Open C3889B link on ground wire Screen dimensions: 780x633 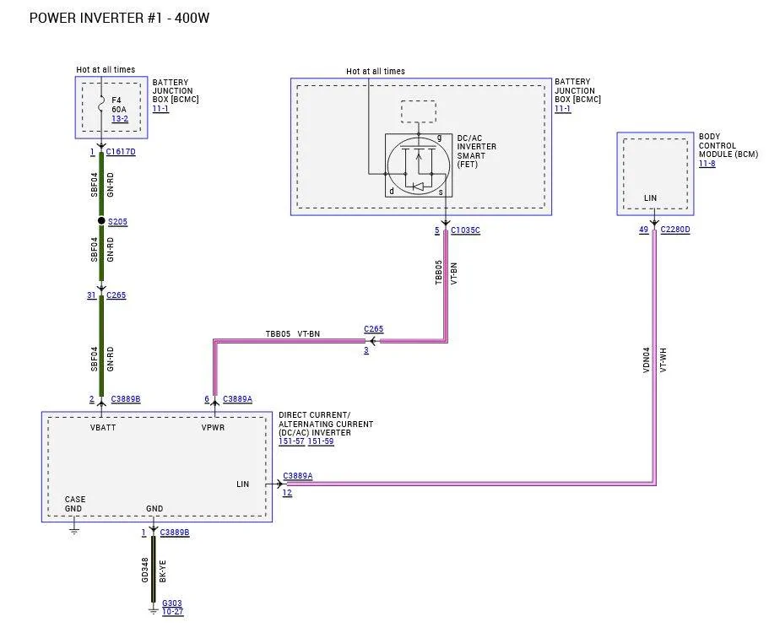pos(175,532)
